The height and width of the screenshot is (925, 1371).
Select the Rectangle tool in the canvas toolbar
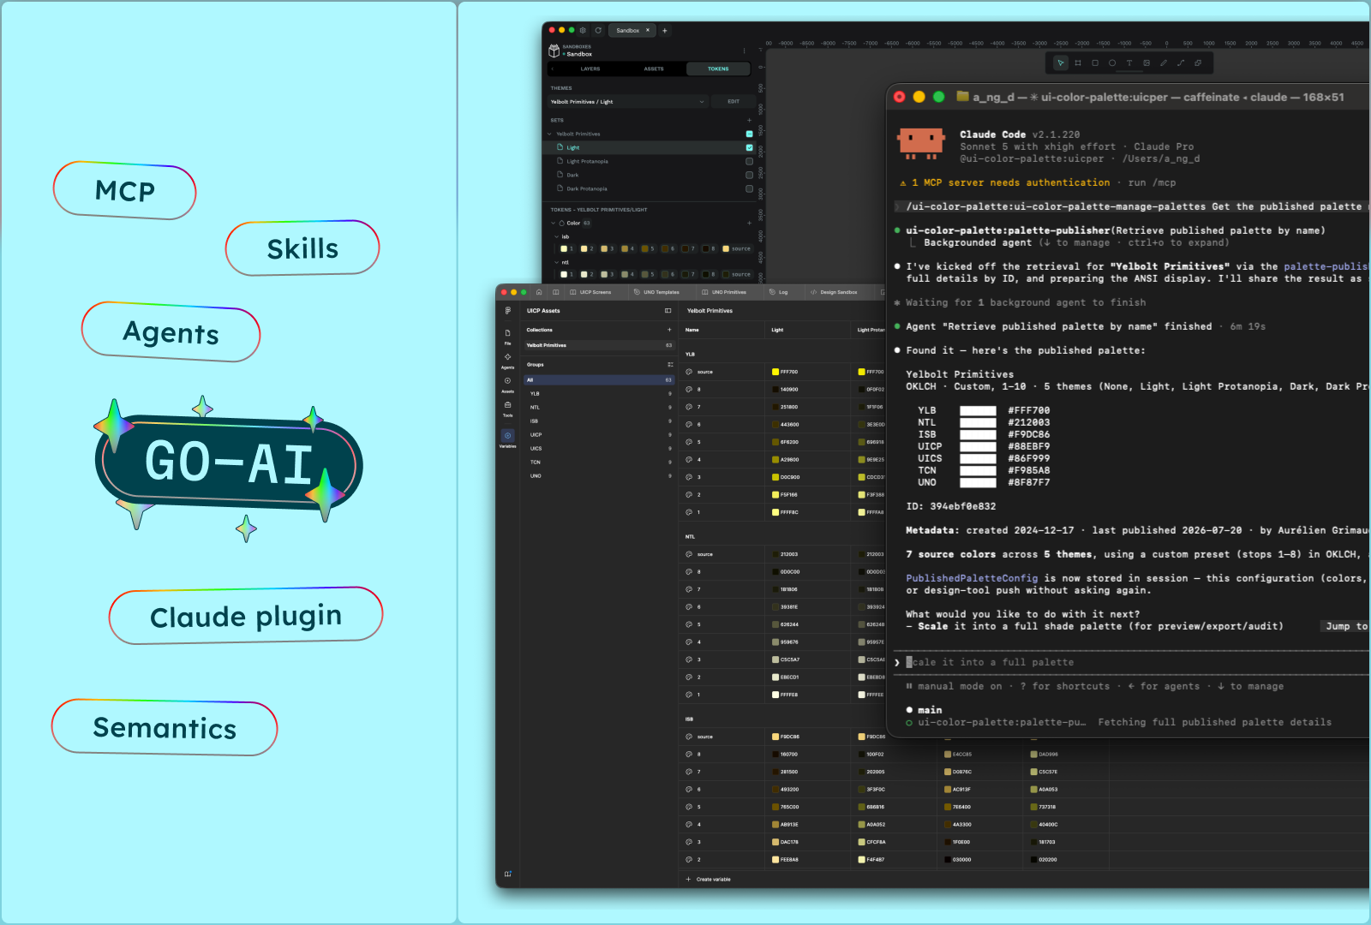click(x=1095, y=63)
